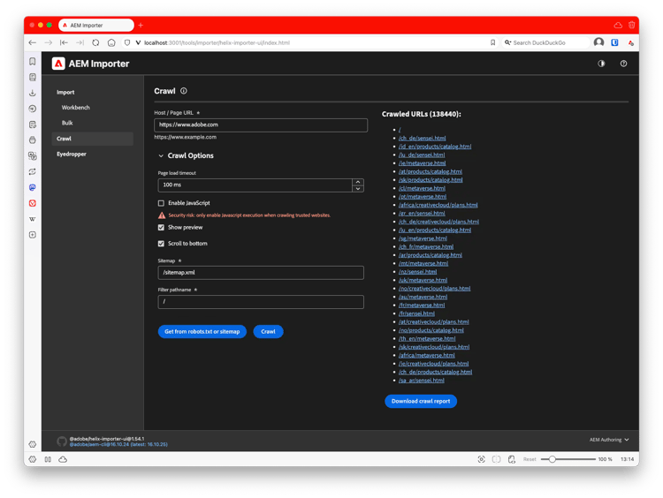663x498 pixels.
Task: Open the AEM Authoring dropdown
Action: tap(609, 440)
